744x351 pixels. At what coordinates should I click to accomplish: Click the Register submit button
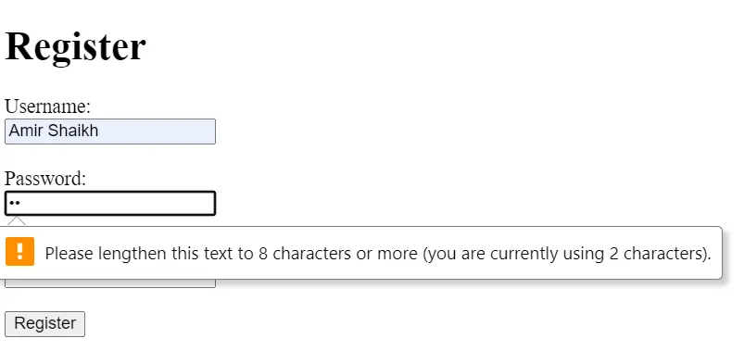45,324
